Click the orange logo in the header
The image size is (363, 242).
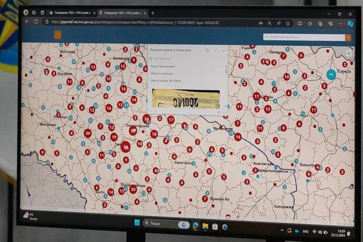[x=57, y=35]
